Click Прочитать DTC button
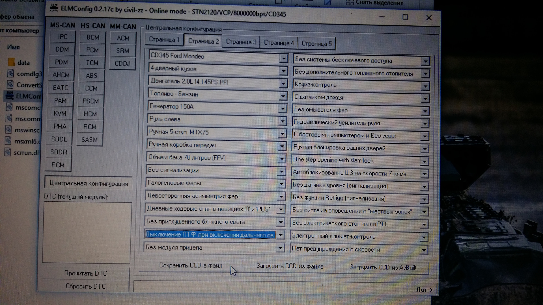Viewport: 543px width, 305px height. tap(85, 273)
